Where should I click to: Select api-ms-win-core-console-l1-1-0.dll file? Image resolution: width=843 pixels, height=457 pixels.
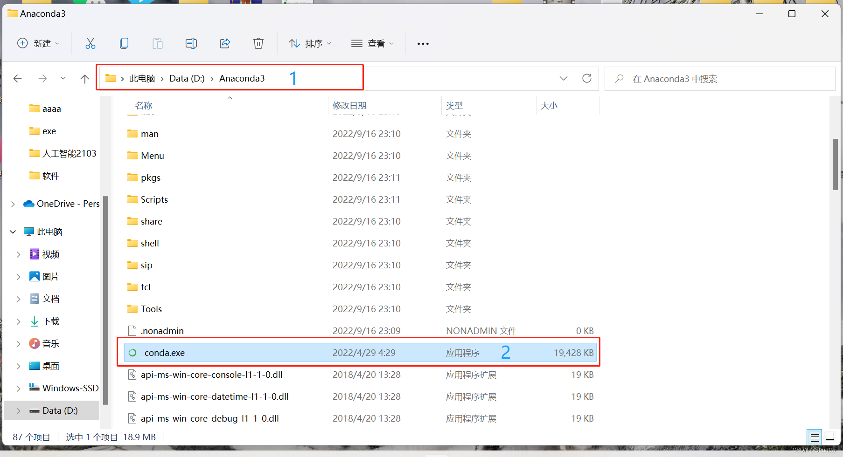(212, 375)
